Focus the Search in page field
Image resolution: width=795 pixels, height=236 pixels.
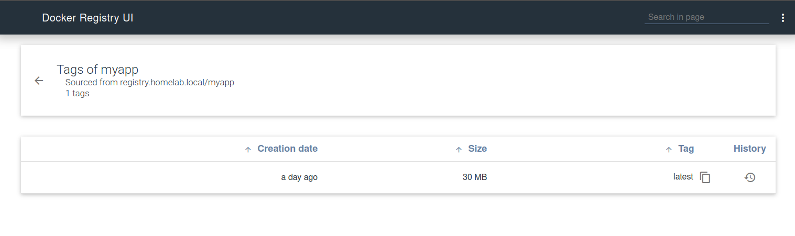click(706, 17)
